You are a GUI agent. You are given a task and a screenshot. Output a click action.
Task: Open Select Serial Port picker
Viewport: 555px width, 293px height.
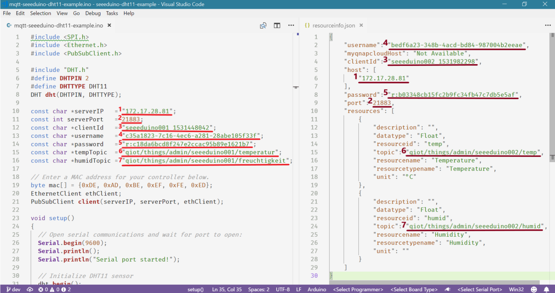pos(479,289)
